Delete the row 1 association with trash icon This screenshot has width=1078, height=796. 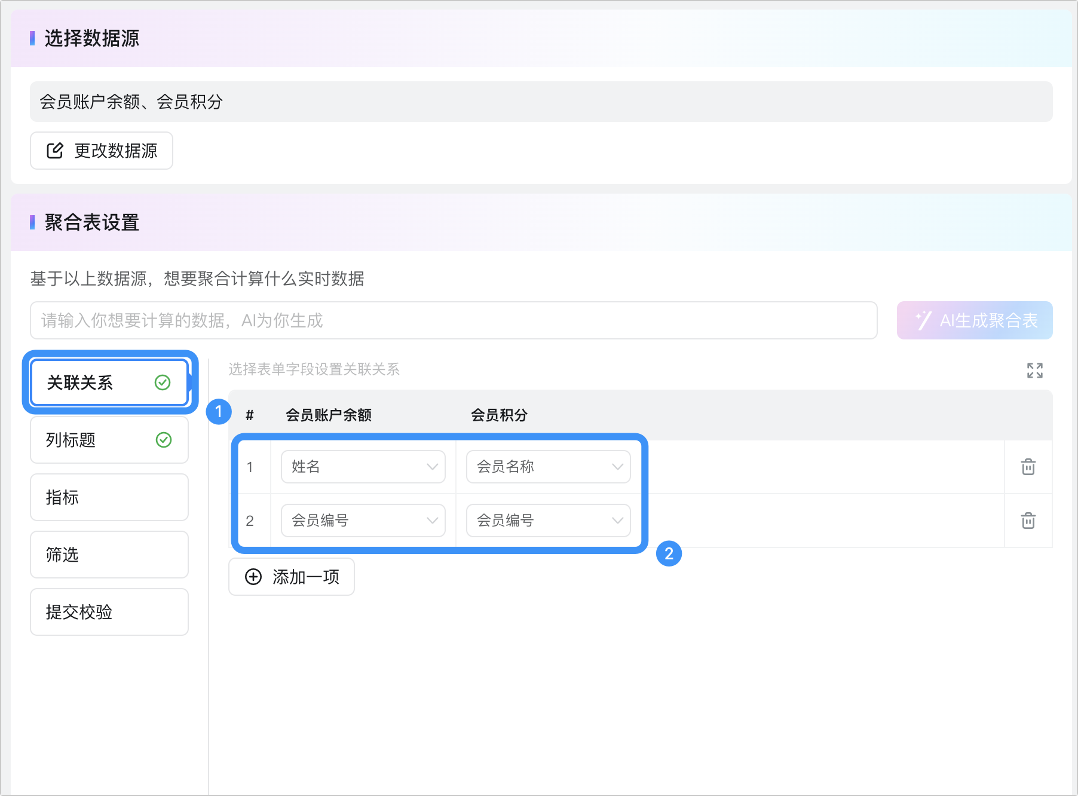[x=1028, y=467]
